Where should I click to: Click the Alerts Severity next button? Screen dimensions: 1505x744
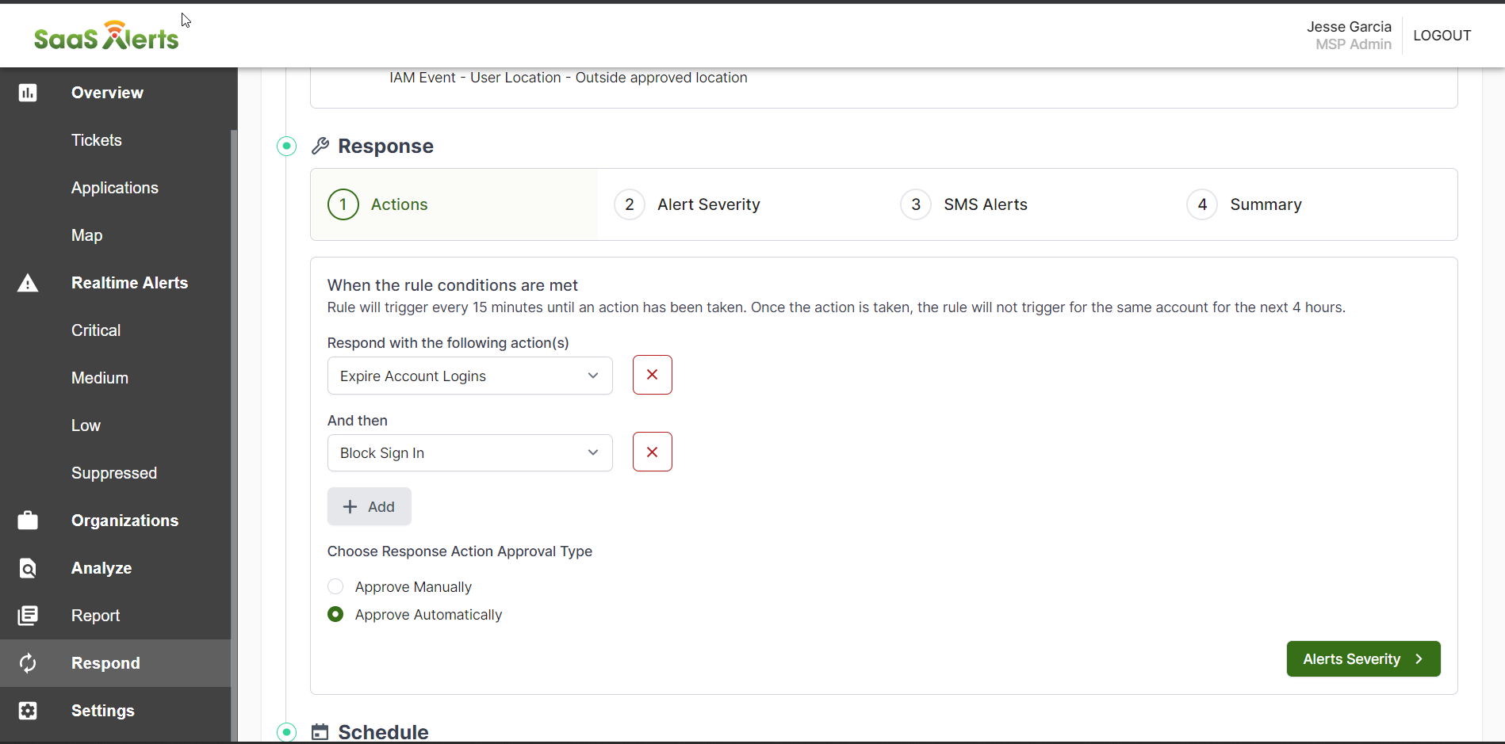pos(1363,658)
